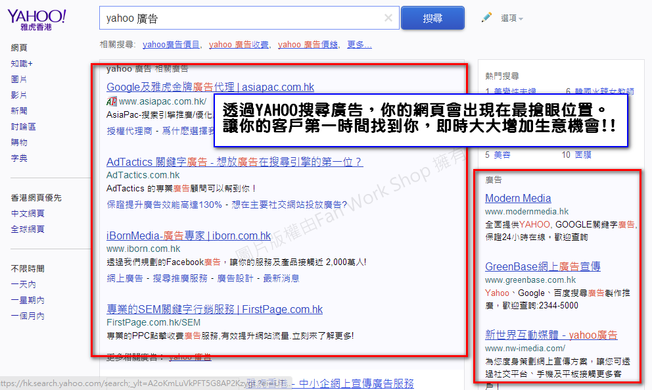Screen dimensions: 652x390
Task: Open AdTactics 關鍵字廣告 result link
Action: [234, 162]
